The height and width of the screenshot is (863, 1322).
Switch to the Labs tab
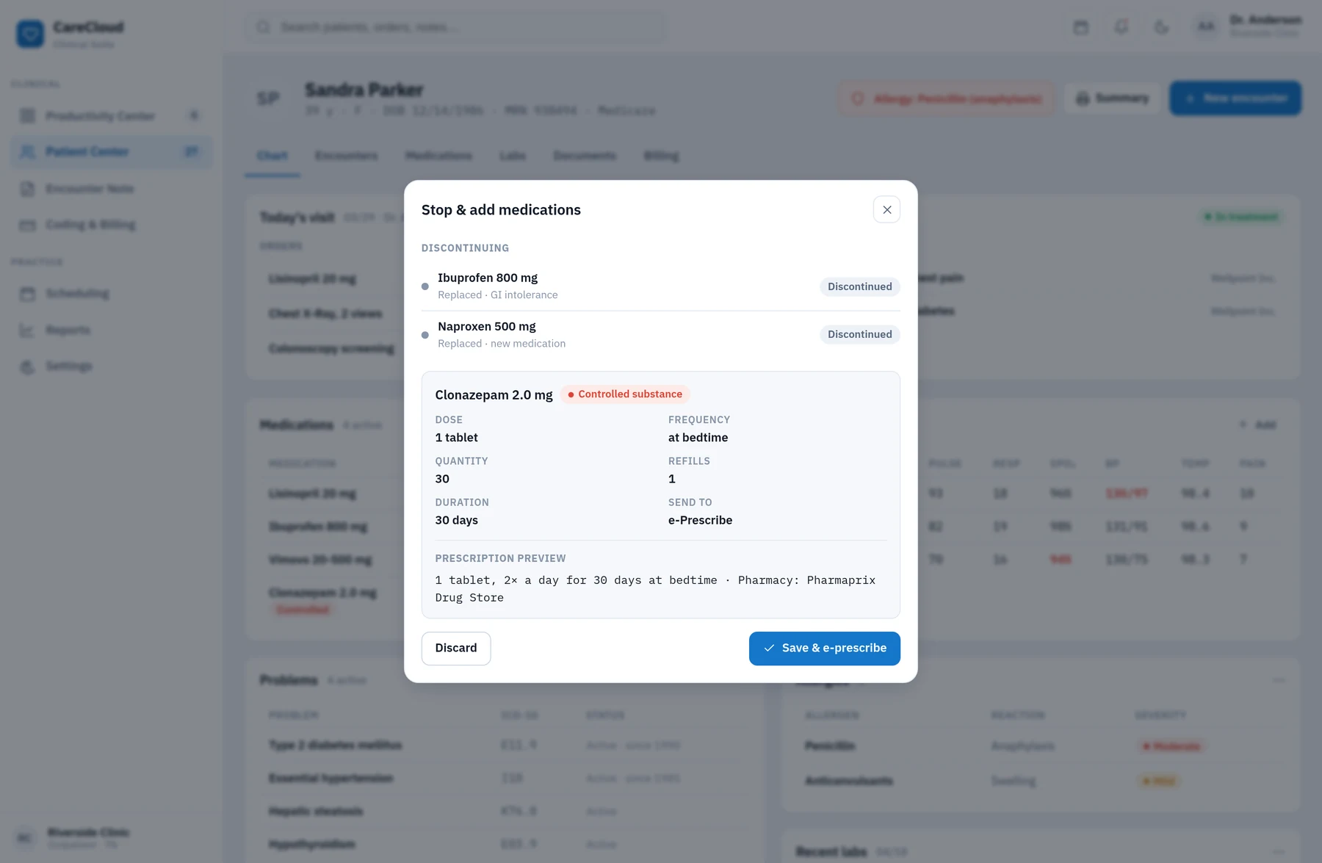(x=513, y=156)
